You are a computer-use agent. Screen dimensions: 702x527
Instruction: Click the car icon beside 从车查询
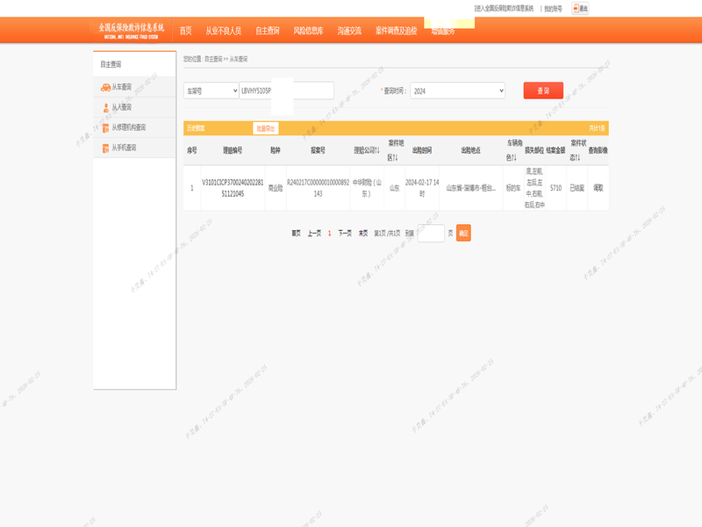pyautogui.click(x=105, y=87)
